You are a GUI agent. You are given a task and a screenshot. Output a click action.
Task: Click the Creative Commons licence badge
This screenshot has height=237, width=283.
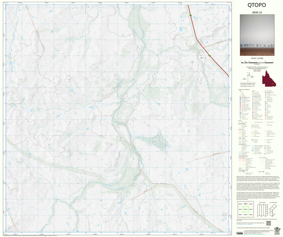click(x=240, y=233)
